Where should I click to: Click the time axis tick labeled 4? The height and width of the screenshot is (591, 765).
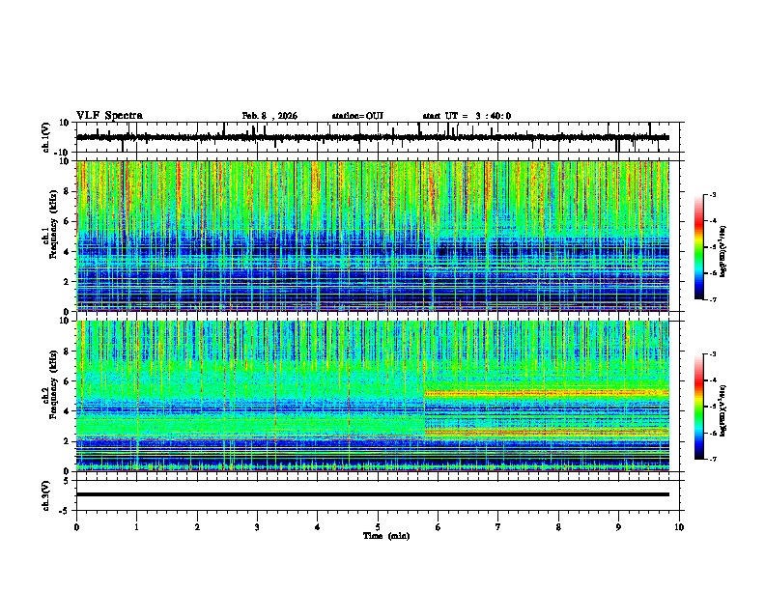318,527
